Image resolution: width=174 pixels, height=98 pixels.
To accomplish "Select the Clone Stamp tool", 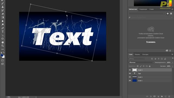I will point(2,7).
